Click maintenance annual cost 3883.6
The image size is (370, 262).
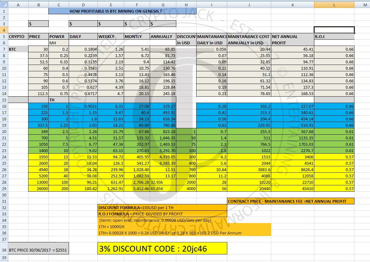coord(249,169)
